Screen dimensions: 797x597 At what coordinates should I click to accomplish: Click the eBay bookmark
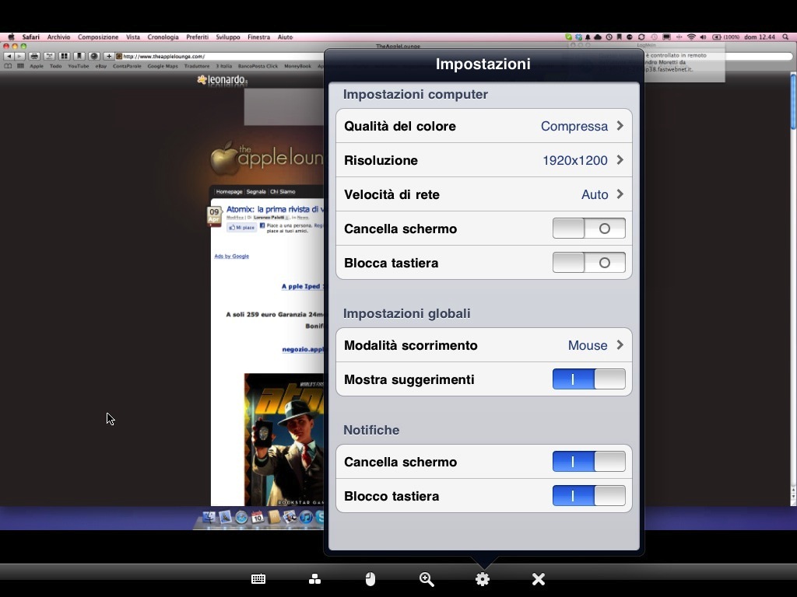(x=100, y=66)
